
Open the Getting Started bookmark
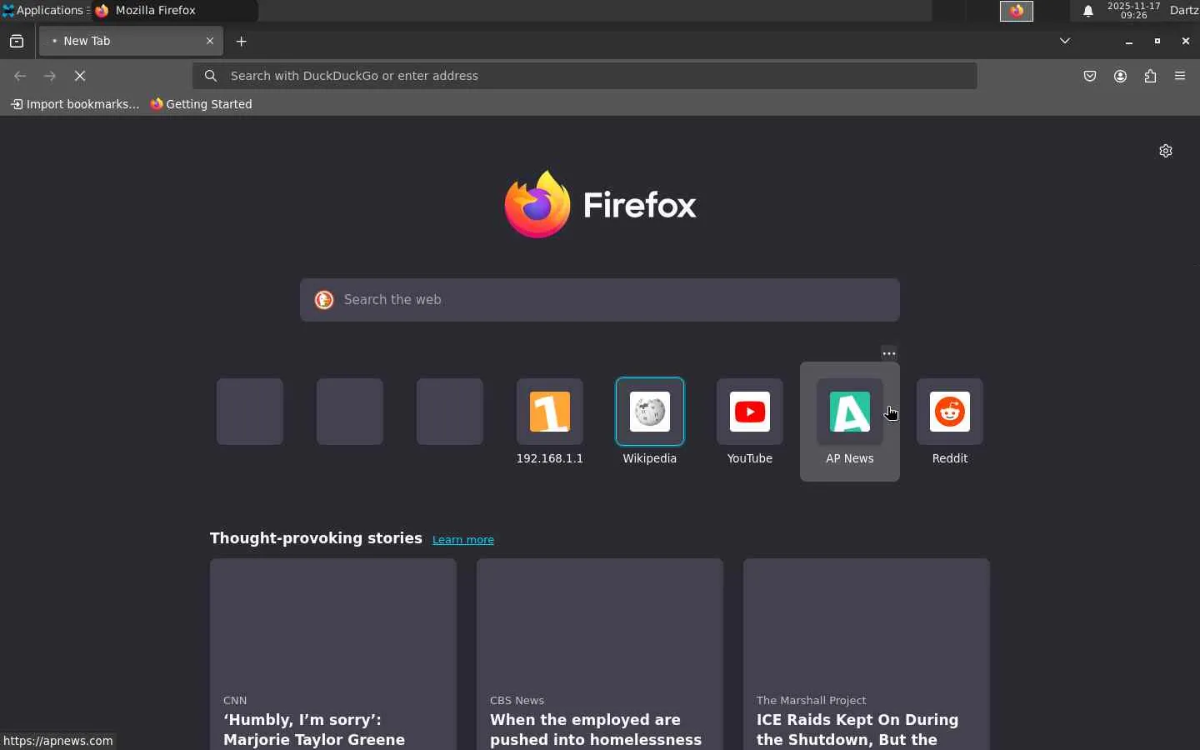pyautogui.click(x=201, y=104)
